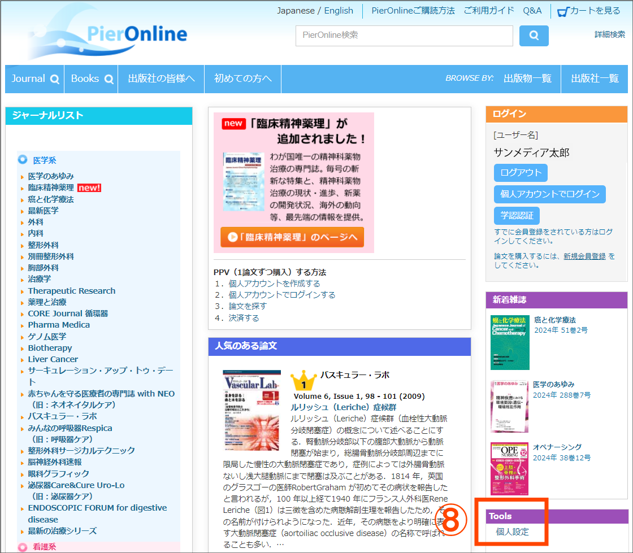Open Pharma Medica in the journal list

click(59, 325)
